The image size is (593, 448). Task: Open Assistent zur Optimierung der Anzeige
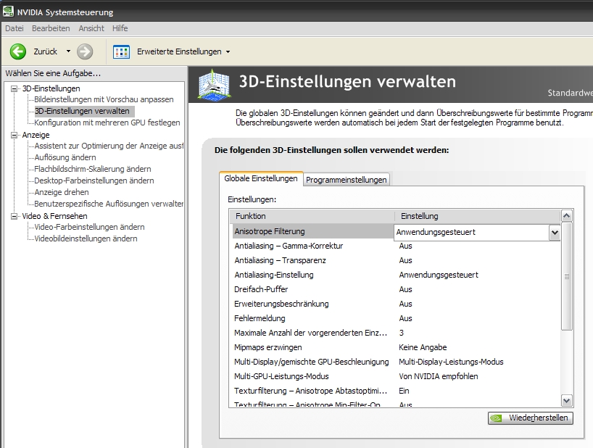109,146
